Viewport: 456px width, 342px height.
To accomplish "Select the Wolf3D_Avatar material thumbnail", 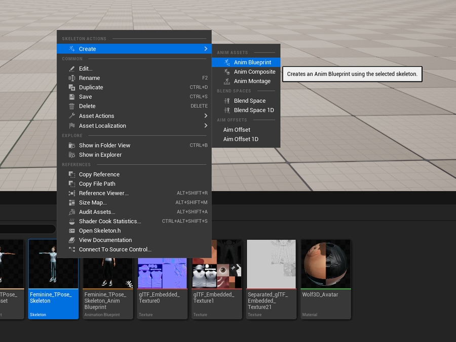I will pos(325,264).
